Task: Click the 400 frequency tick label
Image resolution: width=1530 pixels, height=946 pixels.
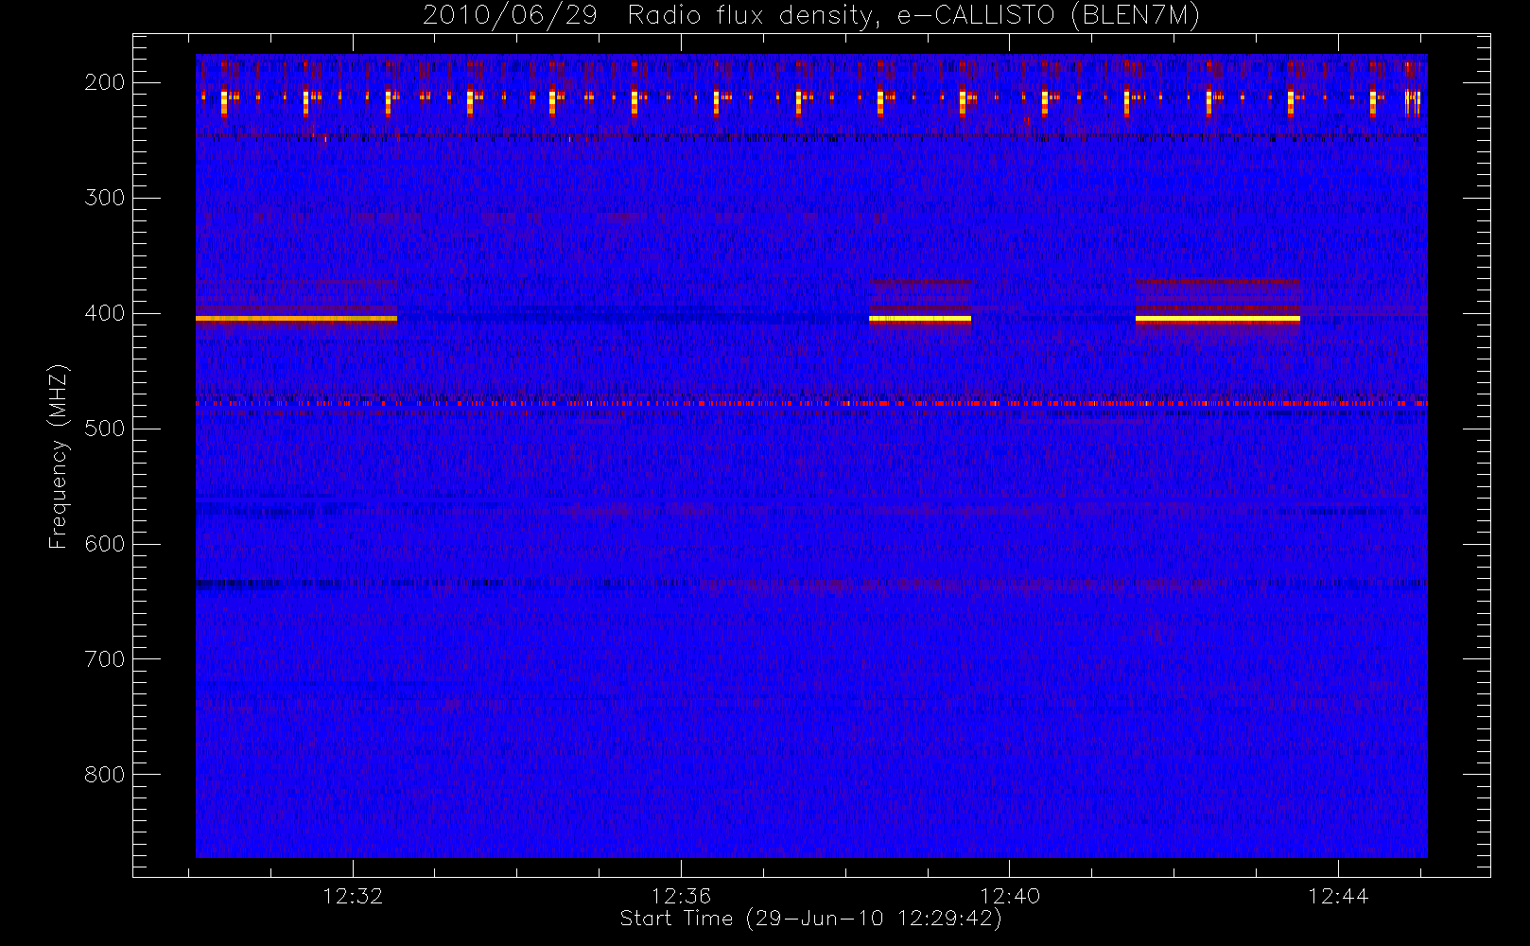Action: tap(104, 313)
